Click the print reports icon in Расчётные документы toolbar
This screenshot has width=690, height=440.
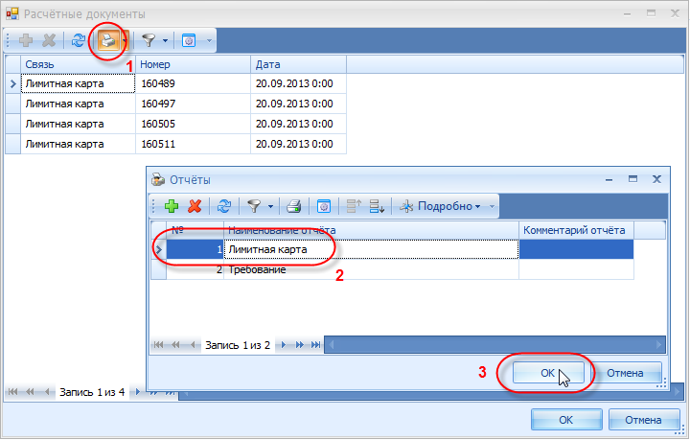click(108, 41)
